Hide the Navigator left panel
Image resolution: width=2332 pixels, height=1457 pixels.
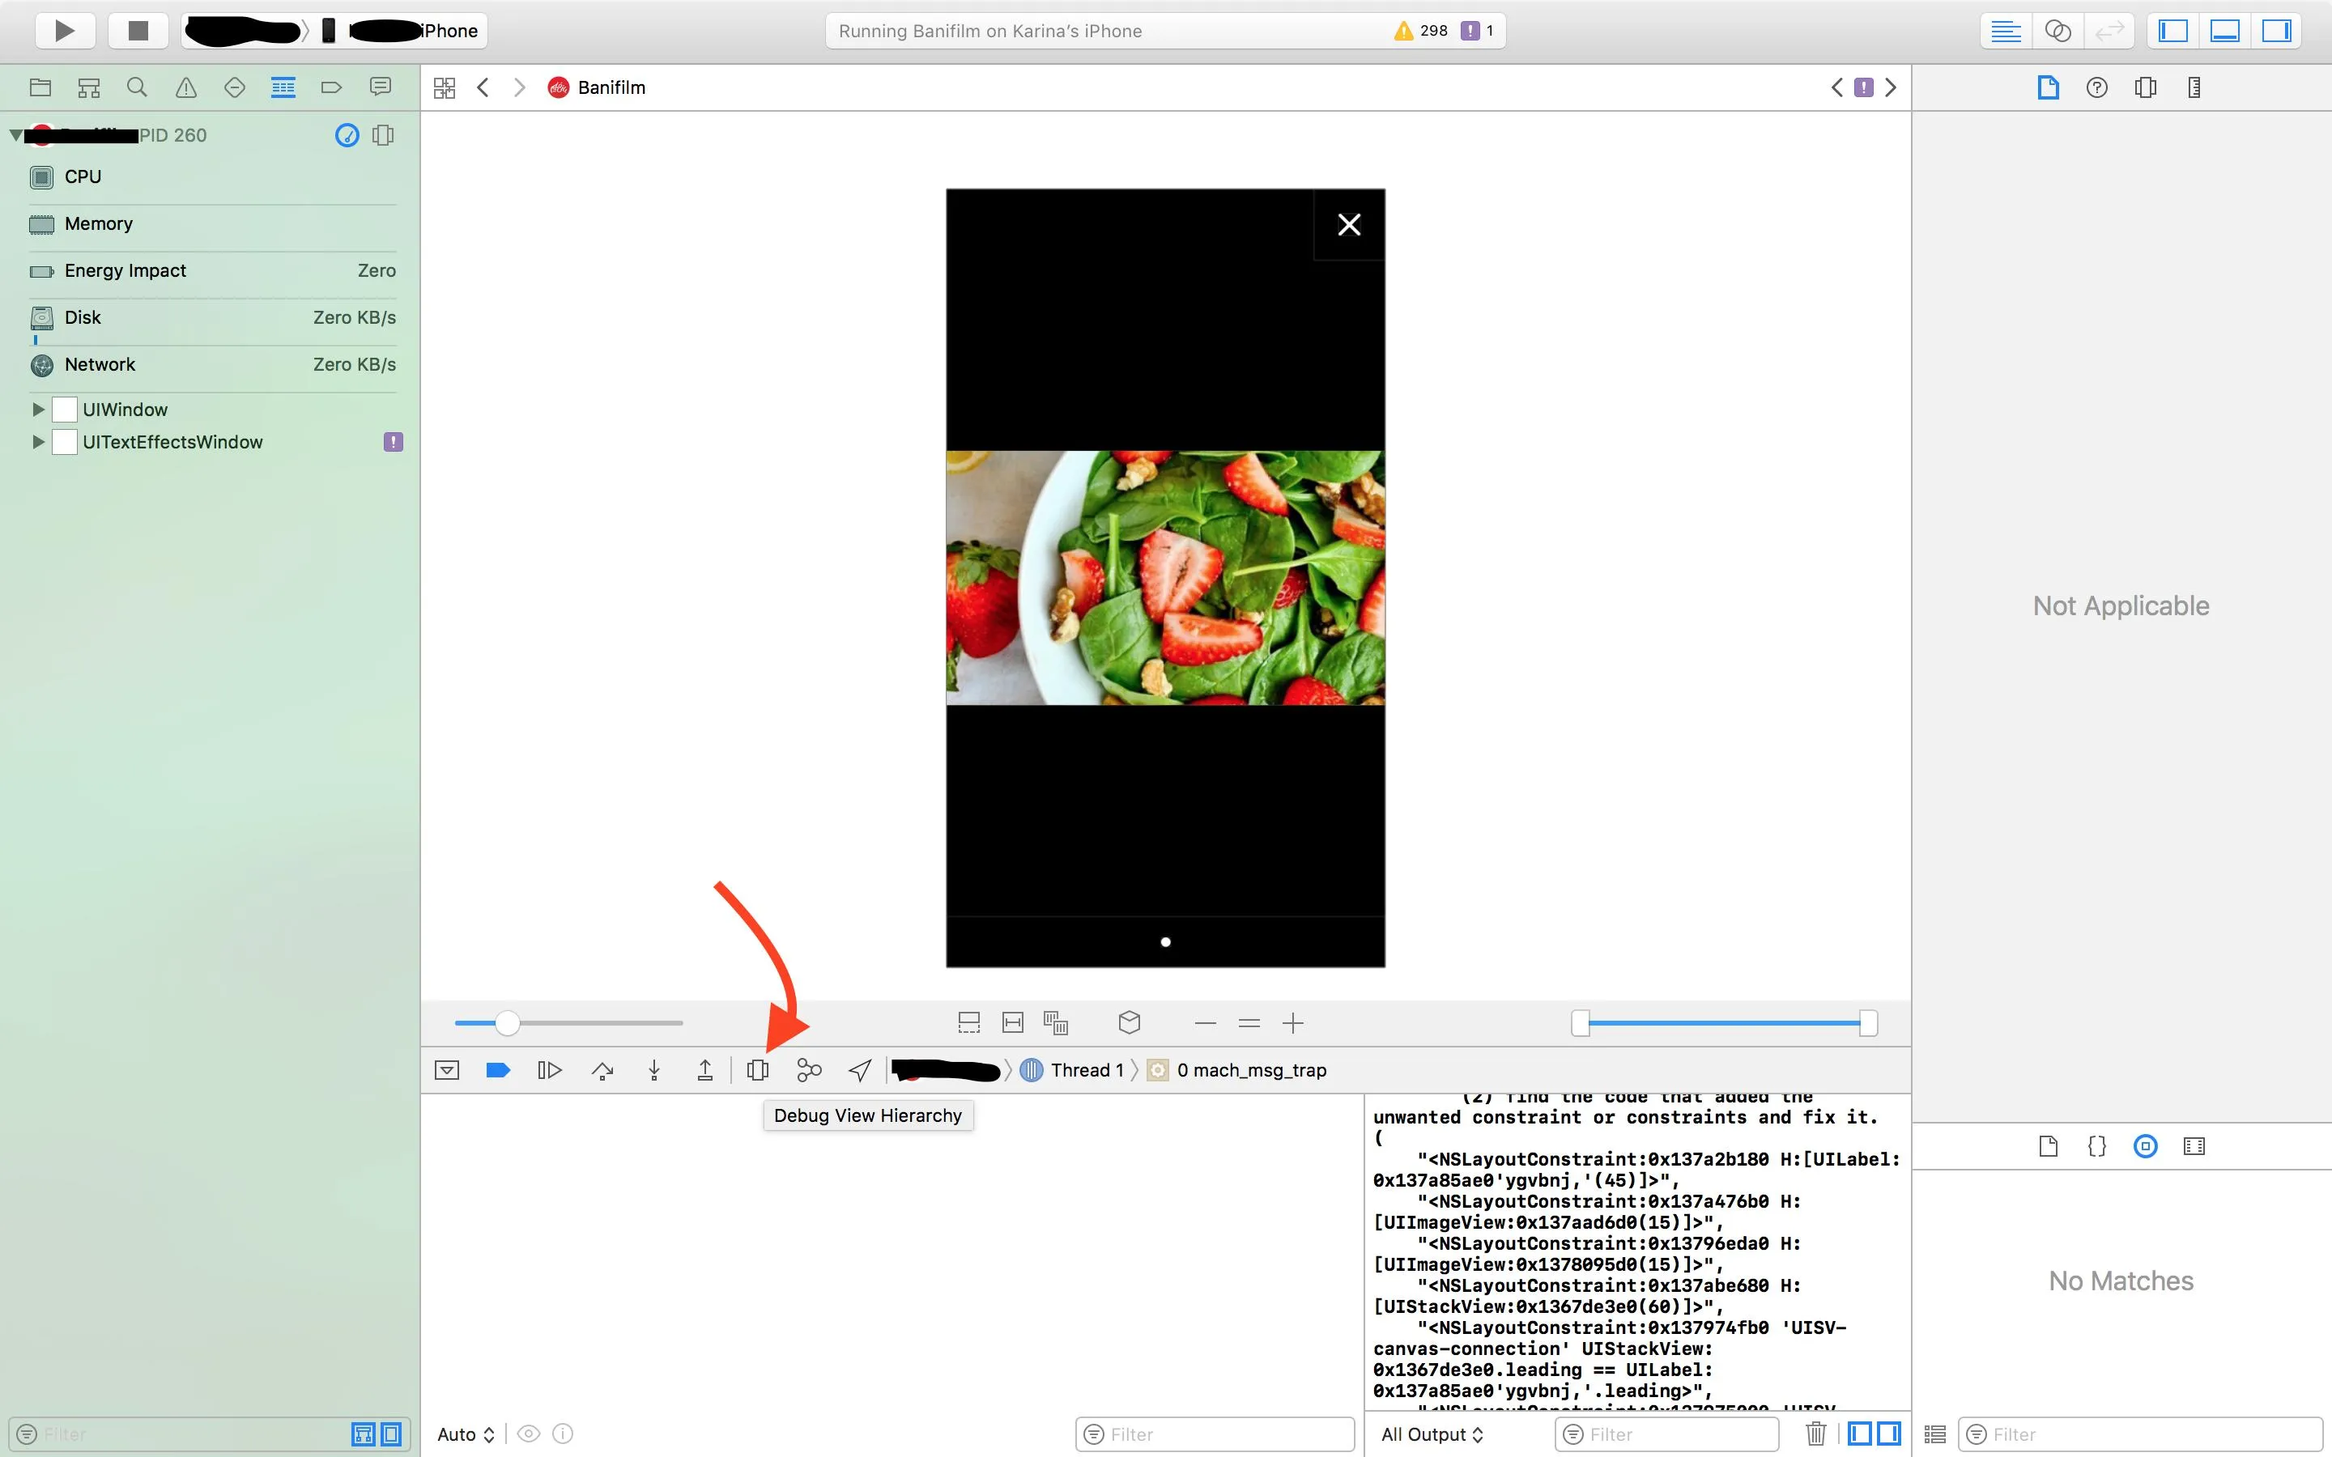tap(2173, 31)
